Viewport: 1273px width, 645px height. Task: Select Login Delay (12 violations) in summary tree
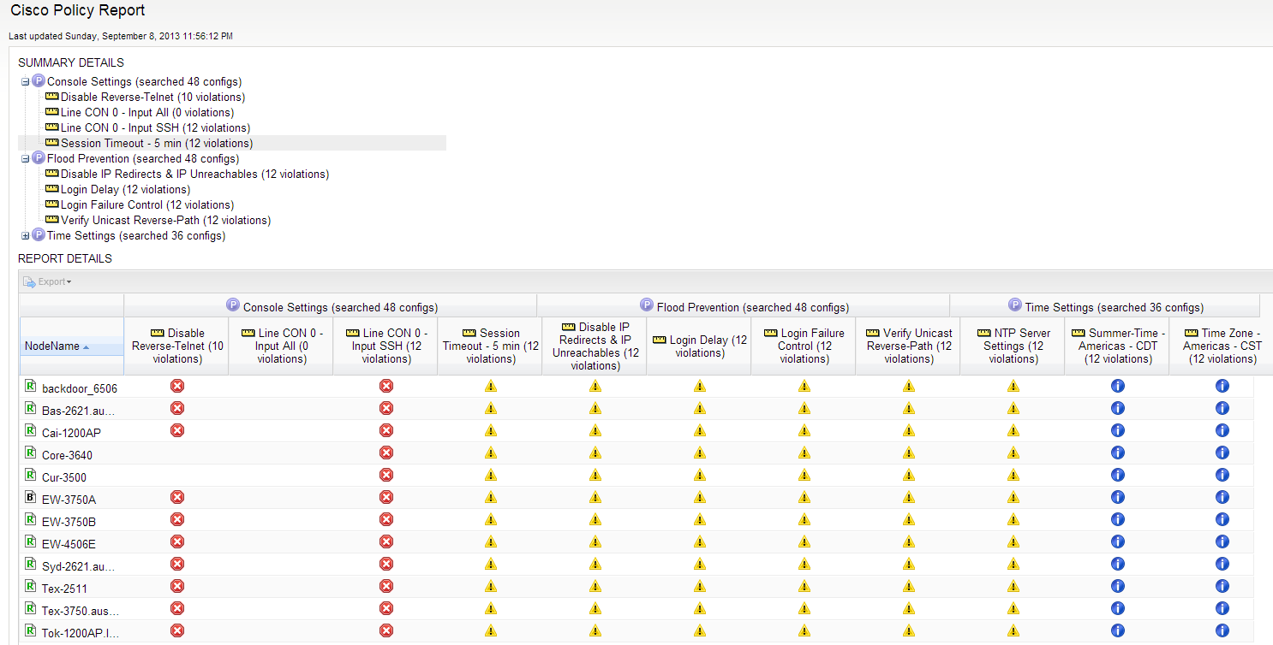[x=126, y=189]
